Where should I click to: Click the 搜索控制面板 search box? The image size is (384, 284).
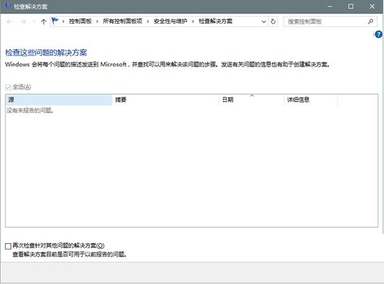click(x=323, y=22)
